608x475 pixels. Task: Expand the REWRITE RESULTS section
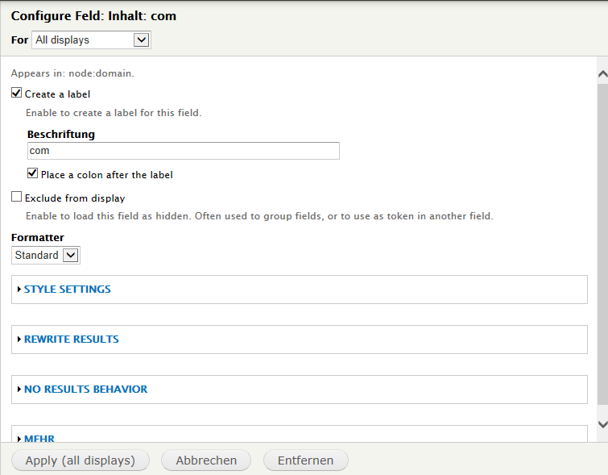pyautogui.click(x=72, y=340)
